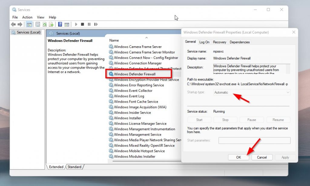Click gear icon of Windows Camera Frame Server
This screenshot has width=310, height=186.
point(111,46)
